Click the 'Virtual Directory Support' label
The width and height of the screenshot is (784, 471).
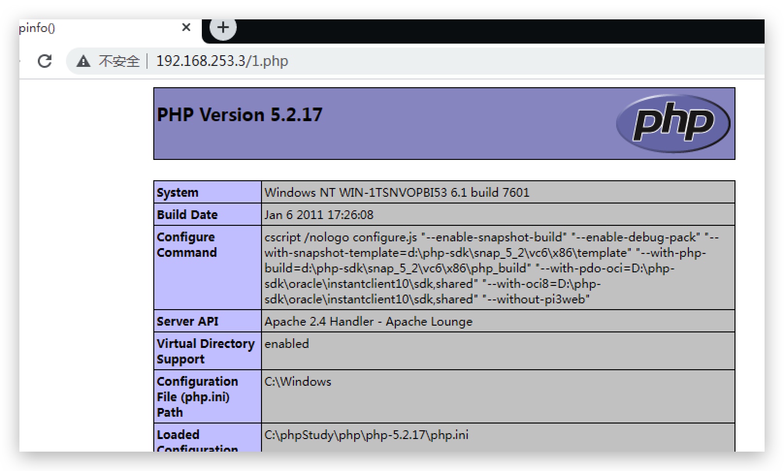point(206,351)
